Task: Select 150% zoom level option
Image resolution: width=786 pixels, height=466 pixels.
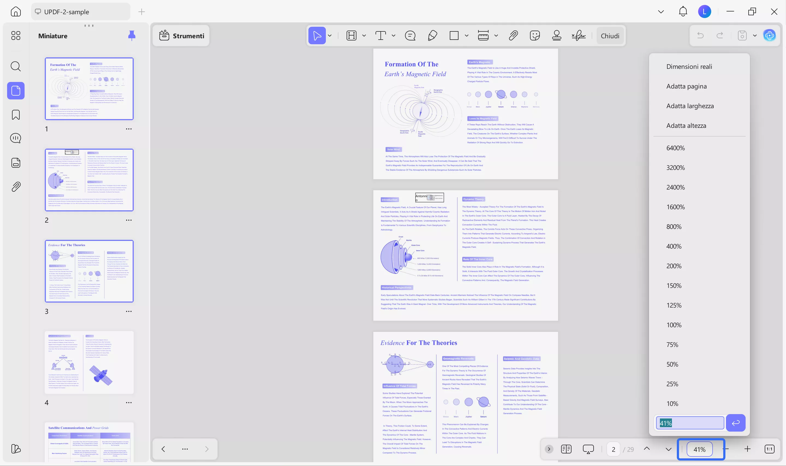Action: point(674,286)
